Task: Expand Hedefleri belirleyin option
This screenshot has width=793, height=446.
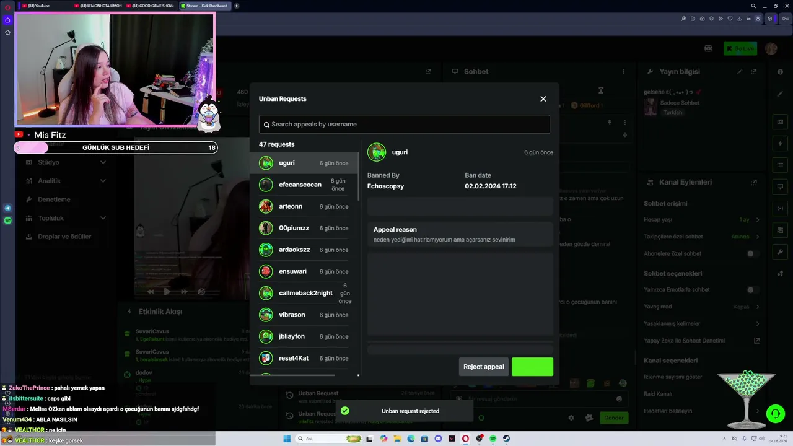Action: [x=702, y=411]
